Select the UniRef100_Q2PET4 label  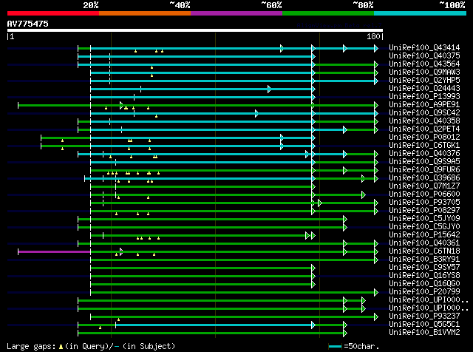[424, 129]
